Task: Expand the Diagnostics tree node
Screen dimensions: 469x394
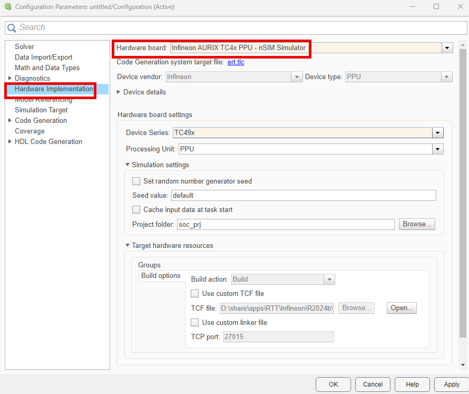Action: pos(10,79)
